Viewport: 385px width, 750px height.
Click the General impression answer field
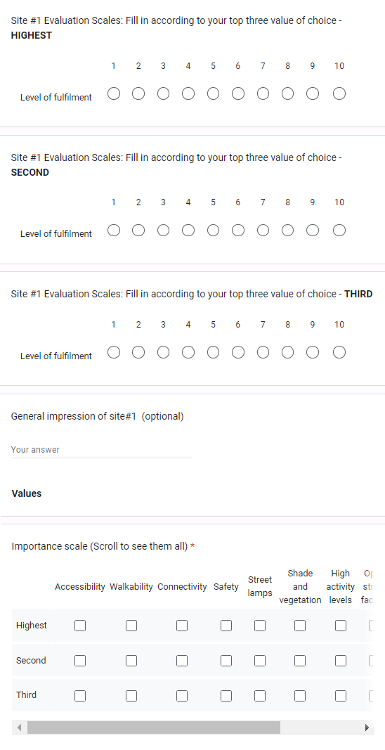point(101,450)
